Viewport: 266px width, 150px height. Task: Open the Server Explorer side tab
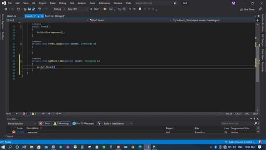(x=3, y=22)
